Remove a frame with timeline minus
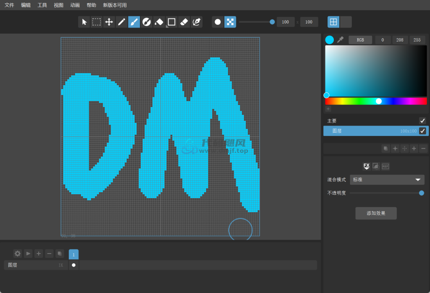The height and width of the screenshot is (293, 430). (x=49, y=254)
